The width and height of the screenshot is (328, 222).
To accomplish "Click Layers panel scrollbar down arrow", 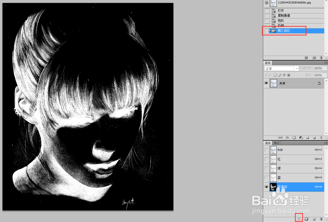I will [326, 134].
